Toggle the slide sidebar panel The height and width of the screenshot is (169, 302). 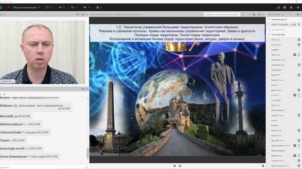(x=262, y=166)
